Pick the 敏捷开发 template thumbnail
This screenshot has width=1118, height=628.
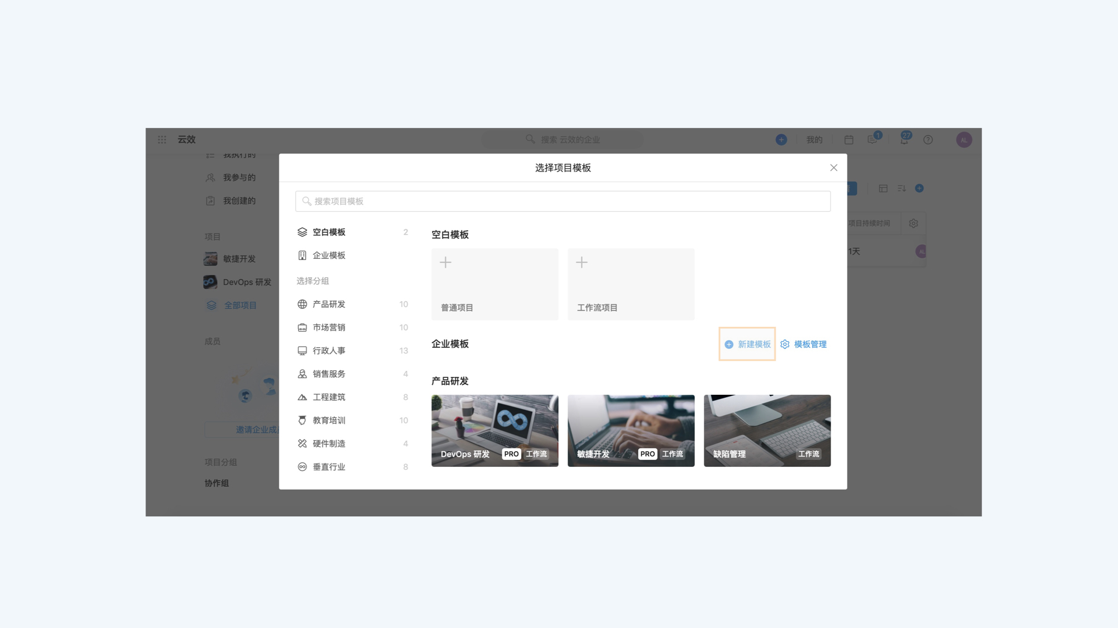coord(631,430)
